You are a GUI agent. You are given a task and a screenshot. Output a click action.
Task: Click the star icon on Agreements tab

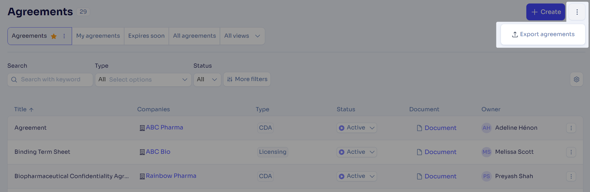54,36
